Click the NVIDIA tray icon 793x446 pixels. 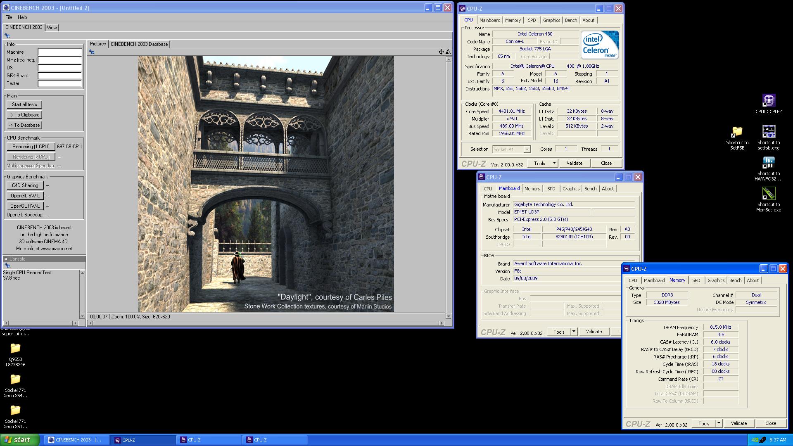pyautogui.click(x=755, y=440)
